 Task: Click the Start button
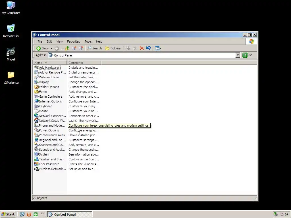8,214
